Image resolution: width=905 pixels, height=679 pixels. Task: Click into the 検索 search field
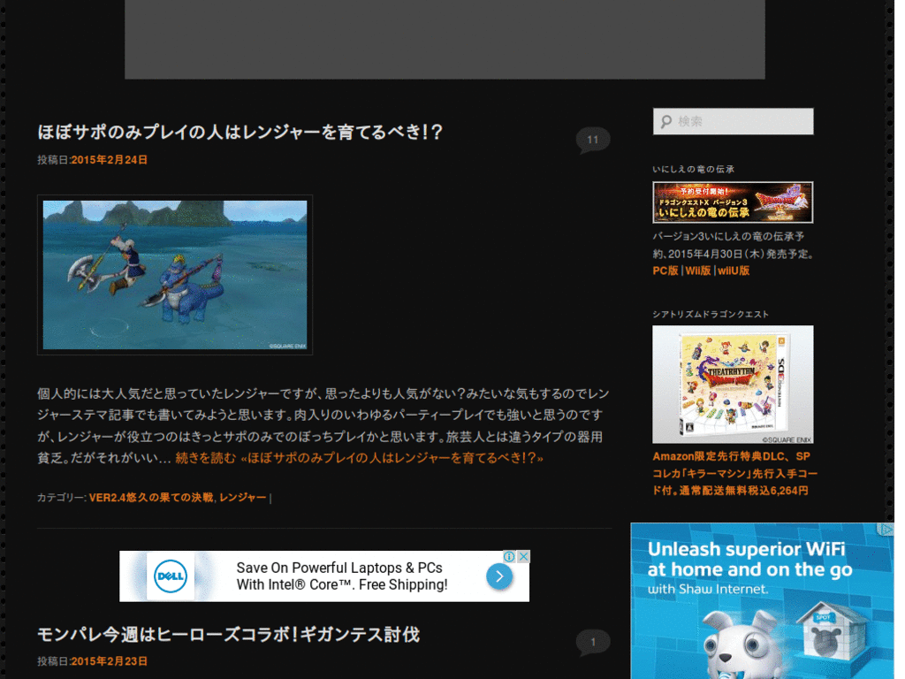tap(733, 121)
